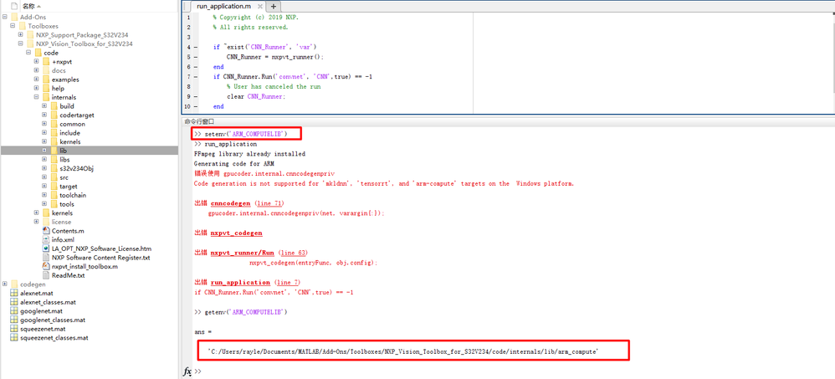Click the toolchain folder icon
Image resolution: width=835 pixels, height=379 pixels.
(54, 195)
